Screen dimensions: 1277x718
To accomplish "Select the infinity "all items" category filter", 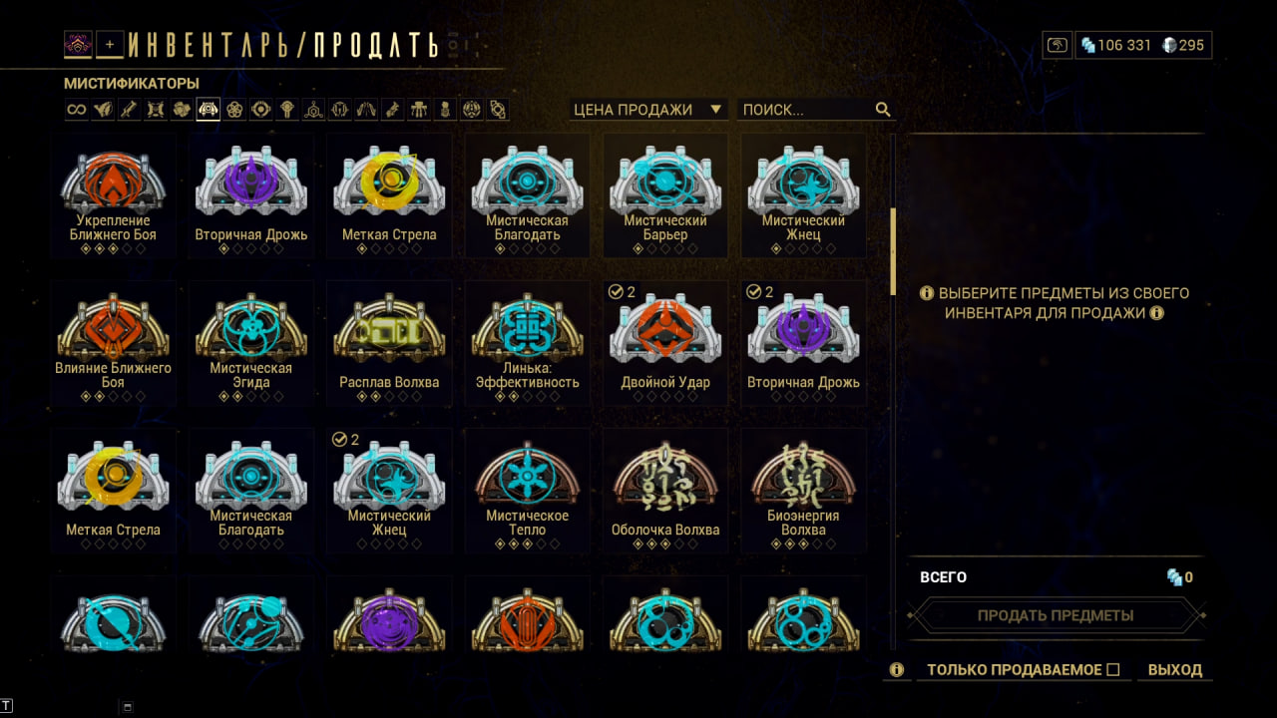I will (x=77, y=110).
